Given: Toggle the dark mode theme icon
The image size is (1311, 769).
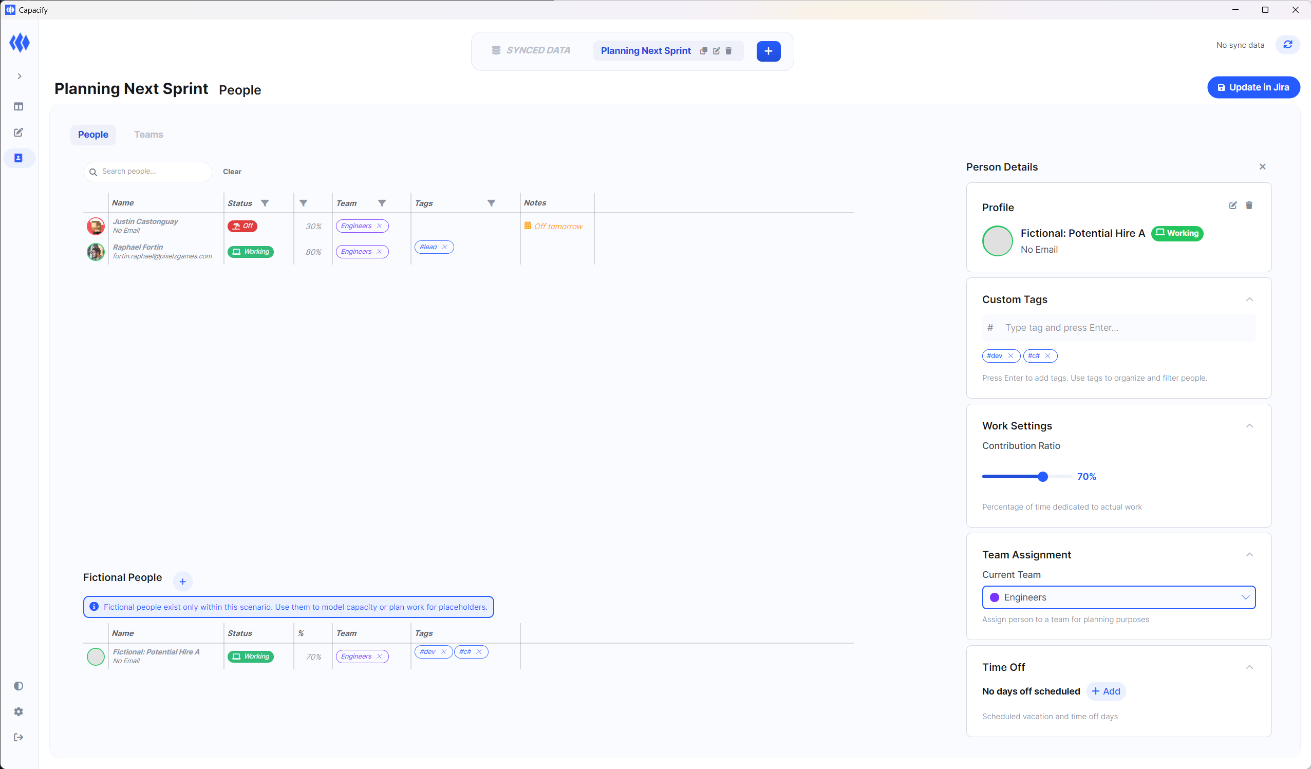Looking at the screenshot, I should [18, 686].
